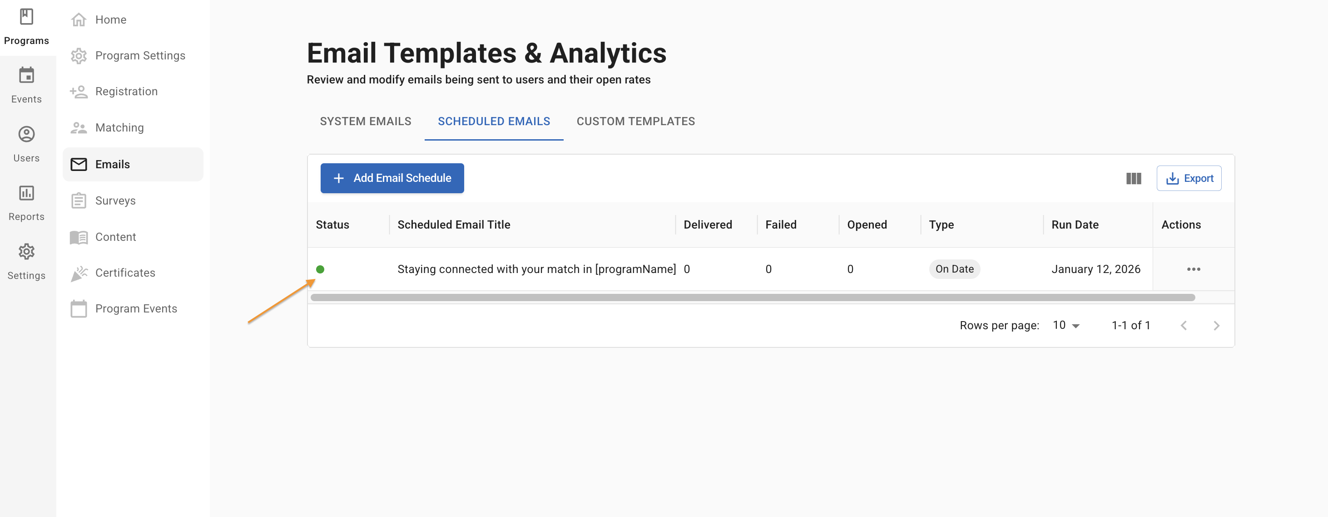Open Program Settings in sidebar
Image resolution: width=1328 pixels, height=517 pixels.
tap(140, 56)
